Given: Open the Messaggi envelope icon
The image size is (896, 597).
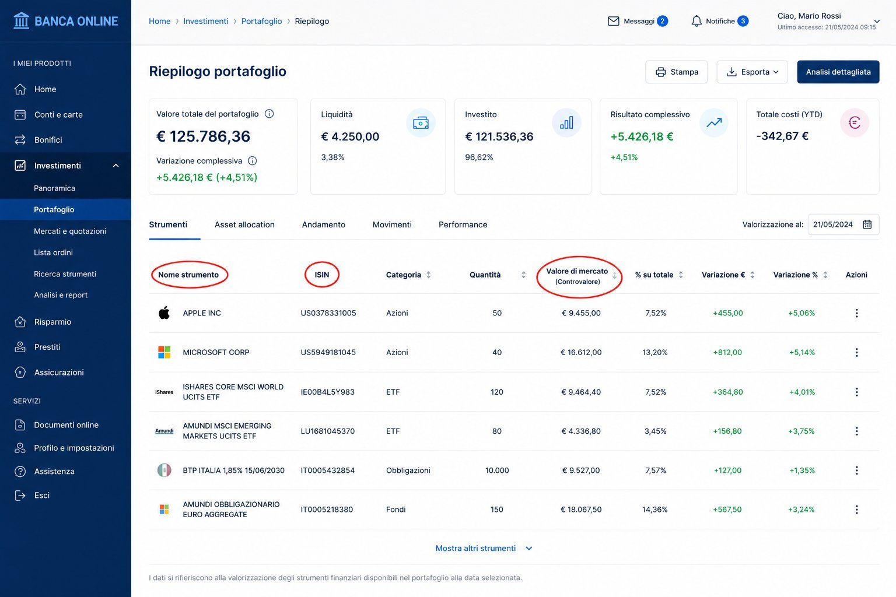Looking at the screenshot, I should (613, 21).
